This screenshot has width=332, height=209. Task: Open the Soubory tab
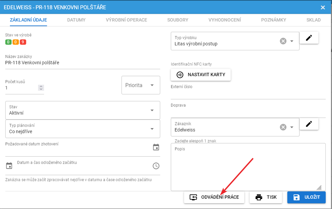click(178, 20)
